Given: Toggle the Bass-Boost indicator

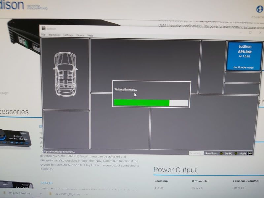Looking at the screenshot, I should coord(221,153).
